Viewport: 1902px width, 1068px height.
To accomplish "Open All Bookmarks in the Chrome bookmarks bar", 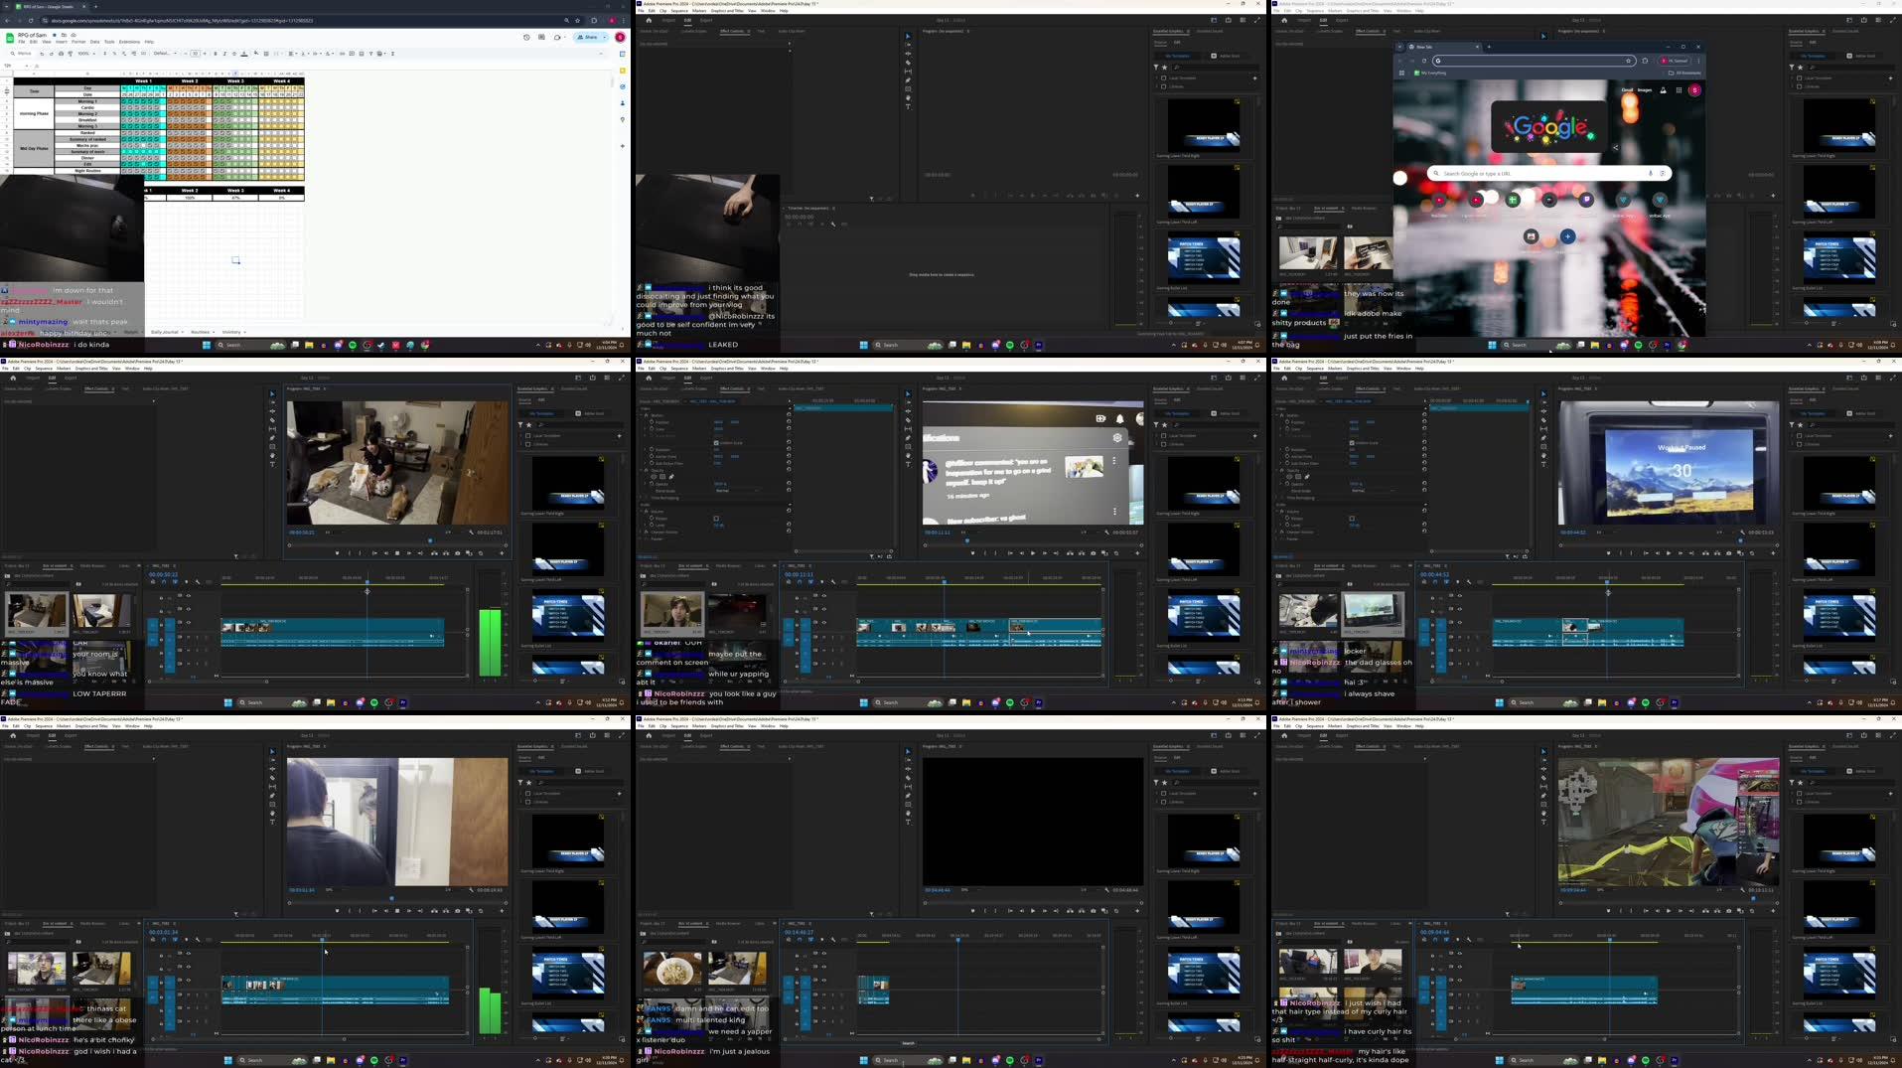I will [1684, 73].
